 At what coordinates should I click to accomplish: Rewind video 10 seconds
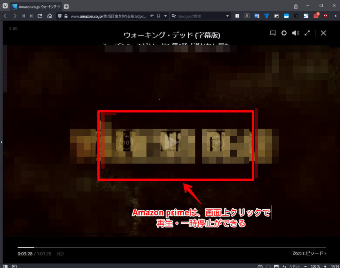pos(126,142)
